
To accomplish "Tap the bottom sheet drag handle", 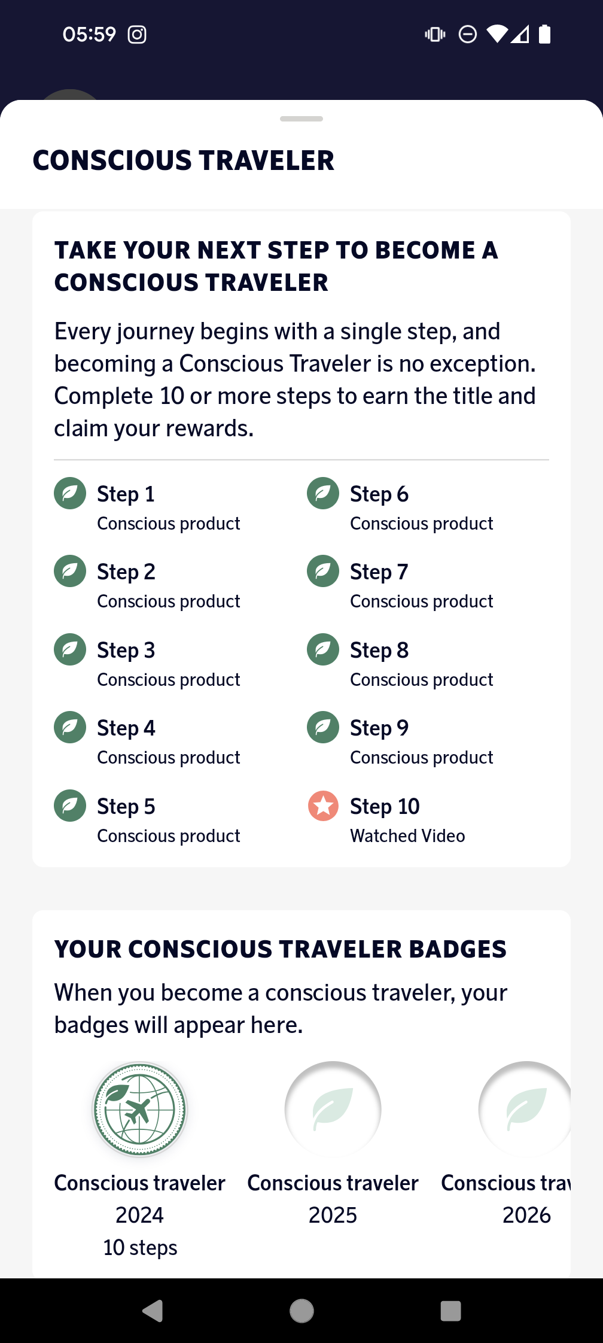I will [301, 118].
